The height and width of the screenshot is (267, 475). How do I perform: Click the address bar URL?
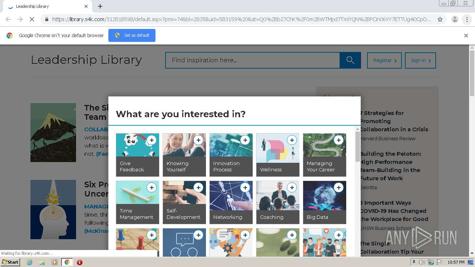[x=241, y=19]
